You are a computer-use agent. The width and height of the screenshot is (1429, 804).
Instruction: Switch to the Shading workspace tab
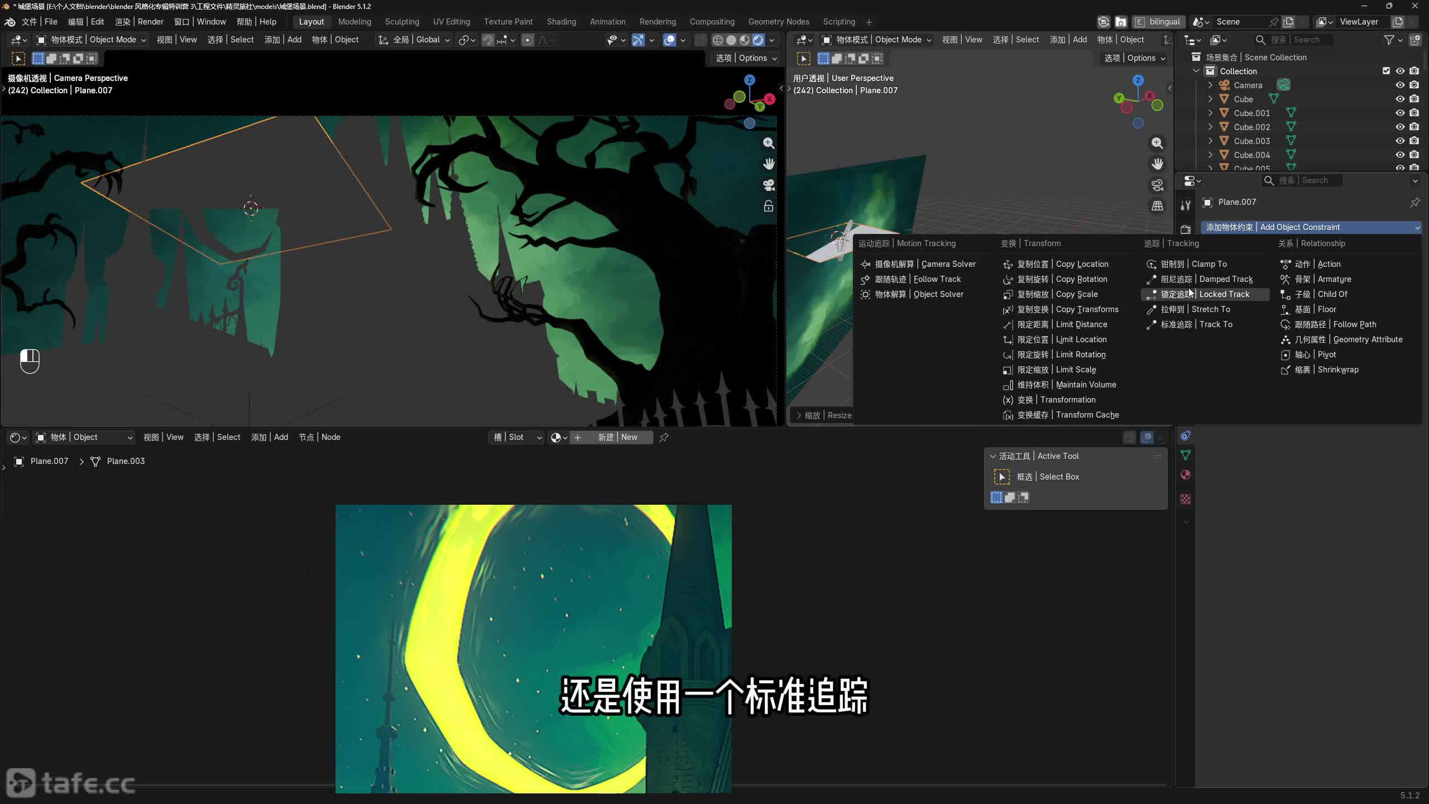(561, 22)
